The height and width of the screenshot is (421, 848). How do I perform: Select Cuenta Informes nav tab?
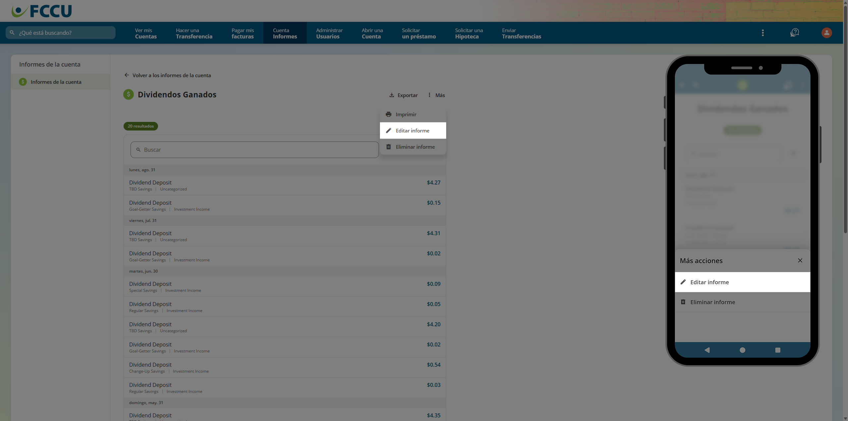[285, 33]
